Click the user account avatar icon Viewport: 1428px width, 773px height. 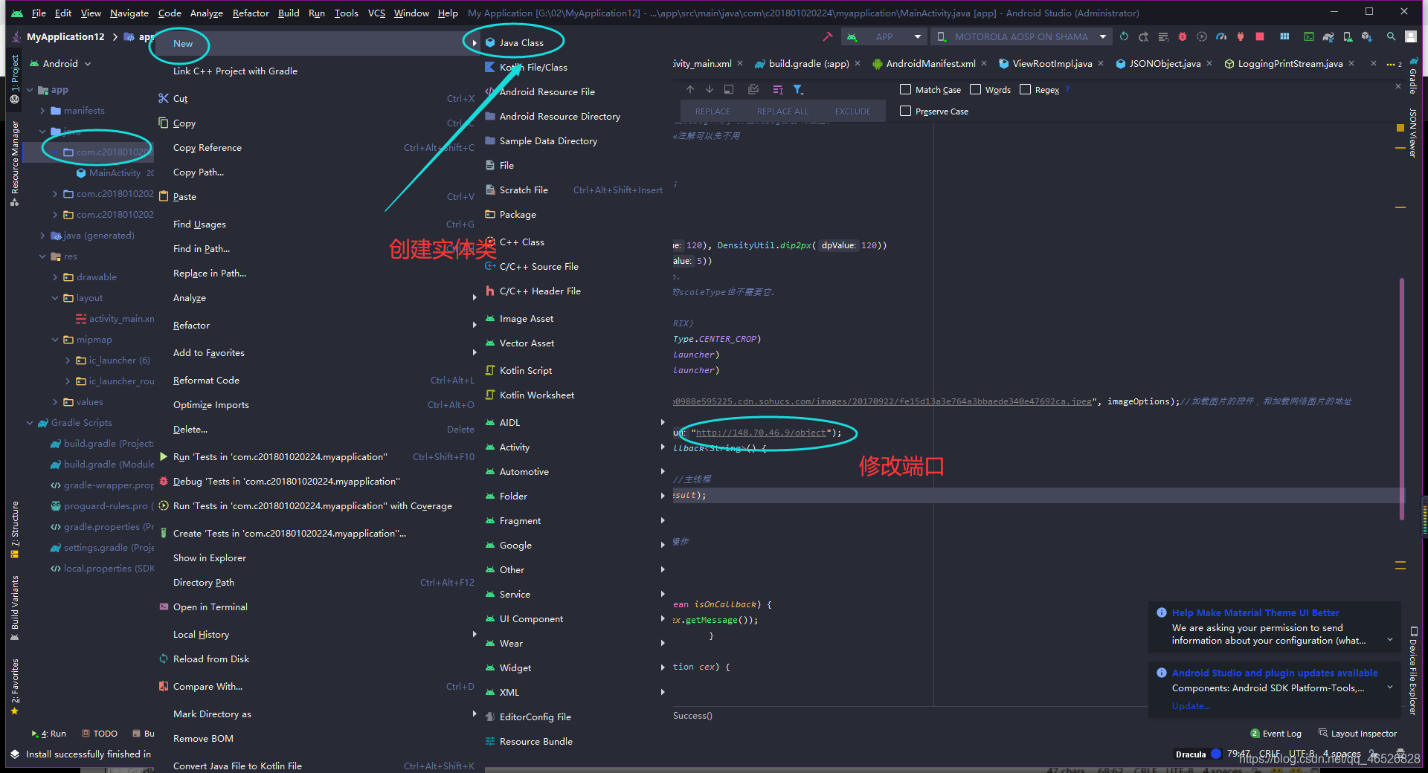click(1411, 36)
